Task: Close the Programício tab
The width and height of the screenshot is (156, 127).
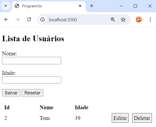Action: pyautogui.click(x=80, y=6)
